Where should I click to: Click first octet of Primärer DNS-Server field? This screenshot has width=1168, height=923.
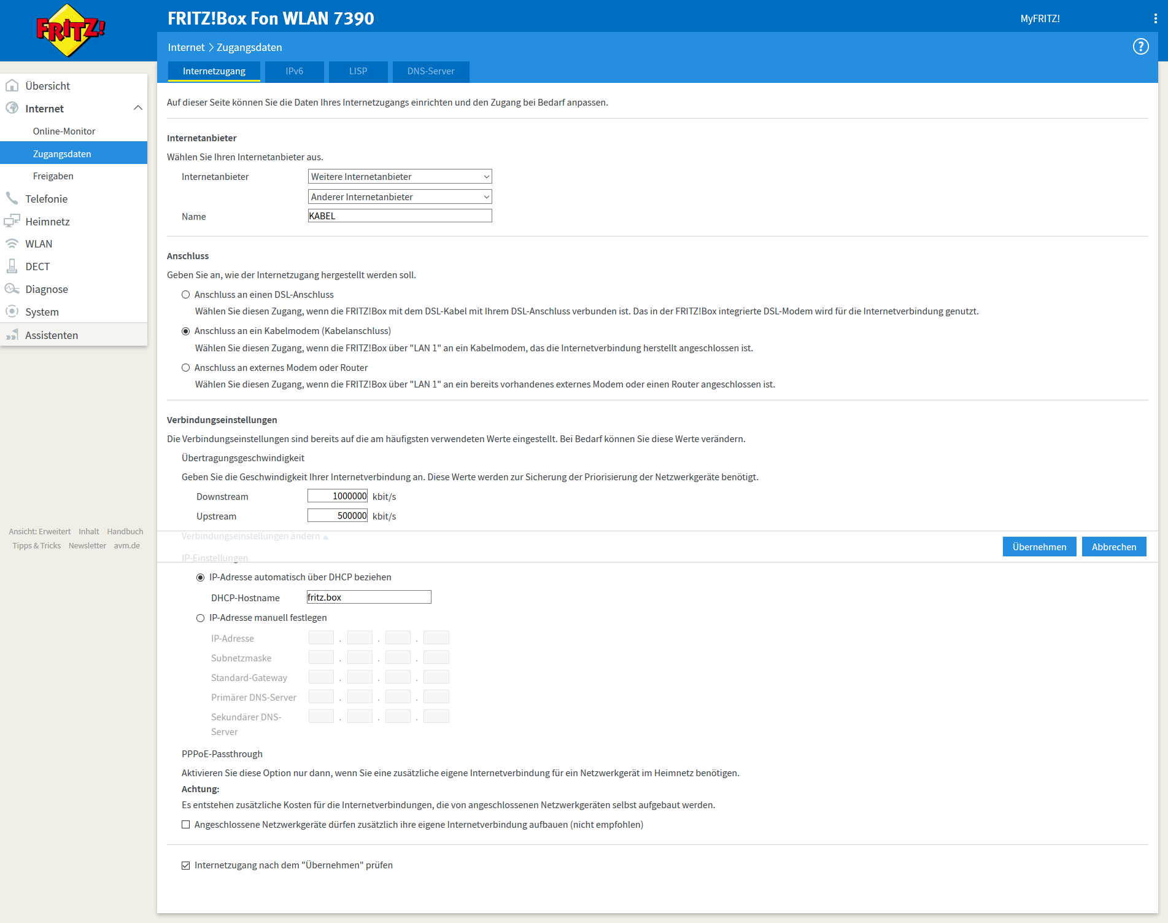321,696
